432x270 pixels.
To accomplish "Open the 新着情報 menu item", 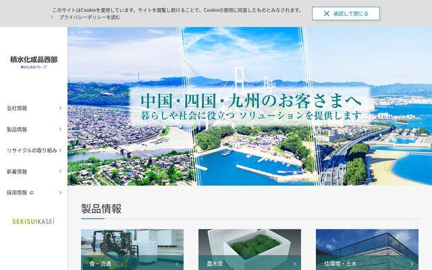I will [x=34, y=171].
